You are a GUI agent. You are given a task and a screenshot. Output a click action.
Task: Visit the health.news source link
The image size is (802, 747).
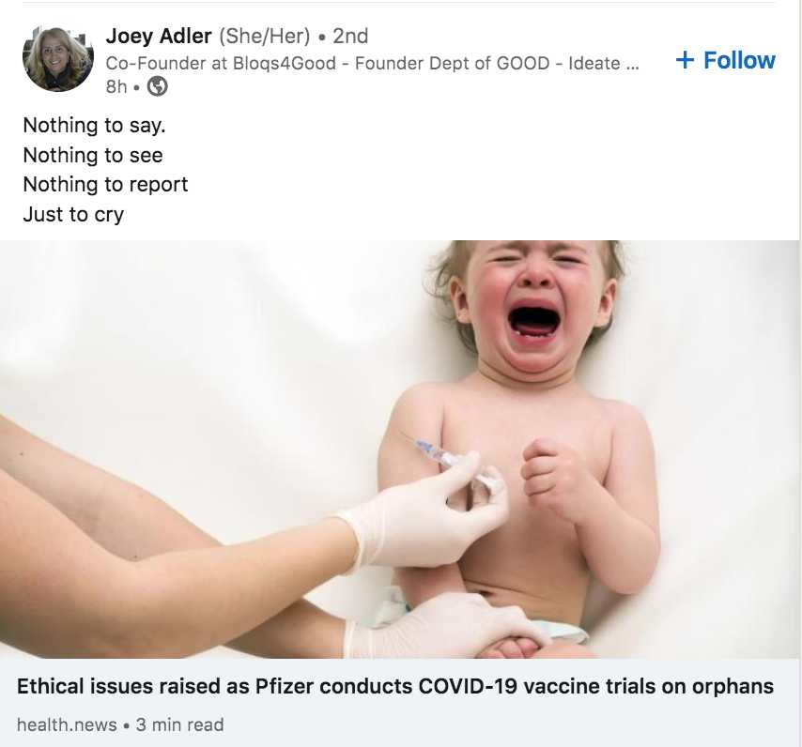coord(67,724)
